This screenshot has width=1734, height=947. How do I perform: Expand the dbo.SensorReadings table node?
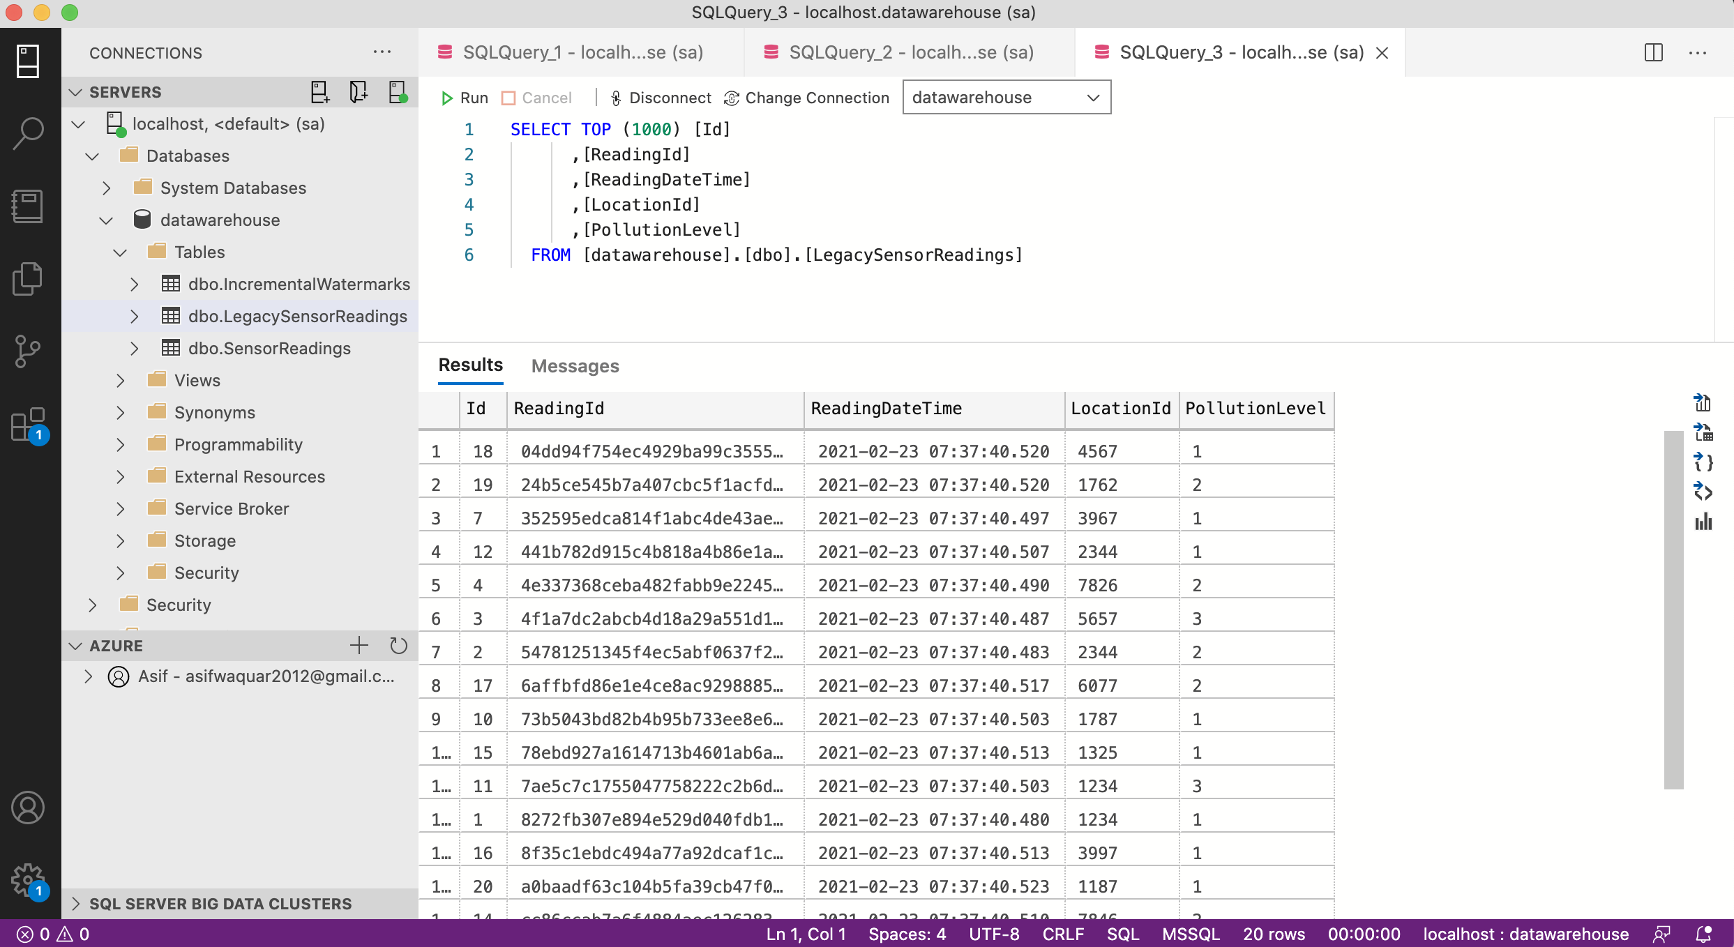134,348
